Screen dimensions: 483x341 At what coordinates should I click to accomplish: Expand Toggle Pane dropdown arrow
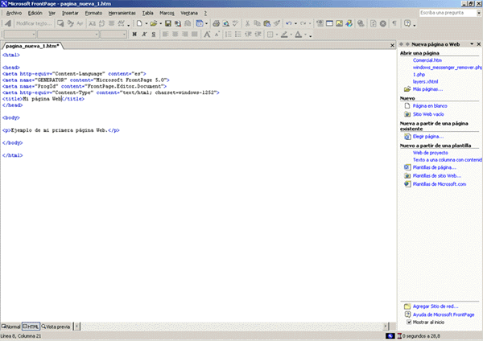click(206, 23)
